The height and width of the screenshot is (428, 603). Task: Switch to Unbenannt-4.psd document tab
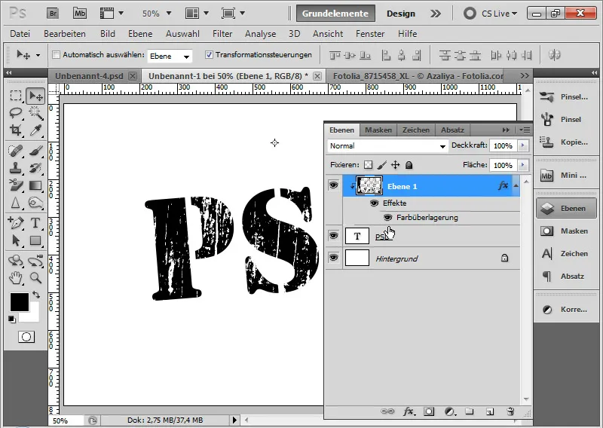[89, 76]
